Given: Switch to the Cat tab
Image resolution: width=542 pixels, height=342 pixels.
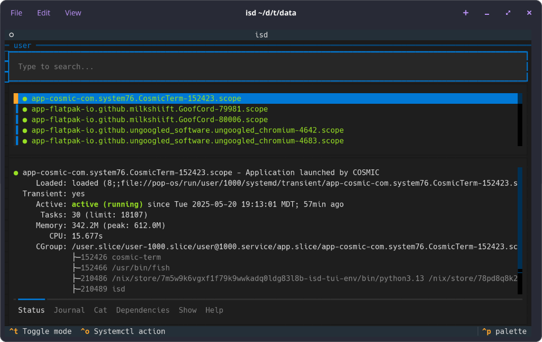Looking at the screenshot, I should pos(101,310).
